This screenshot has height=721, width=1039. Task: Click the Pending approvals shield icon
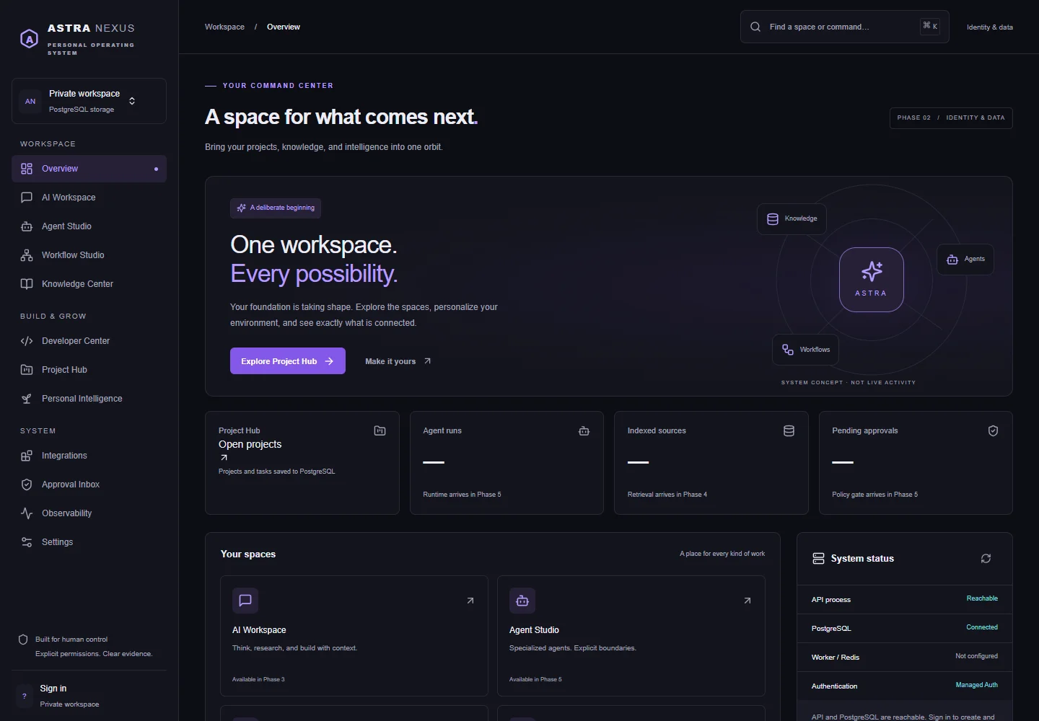coord(993,430)
